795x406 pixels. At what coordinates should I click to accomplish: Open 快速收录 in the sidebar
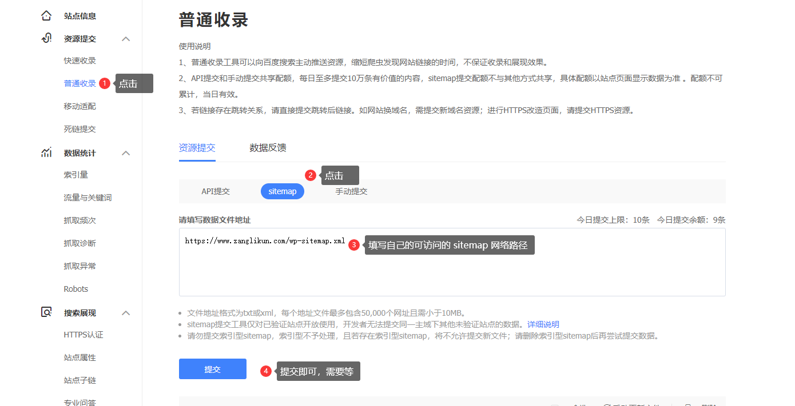click(x=79, y=61)
